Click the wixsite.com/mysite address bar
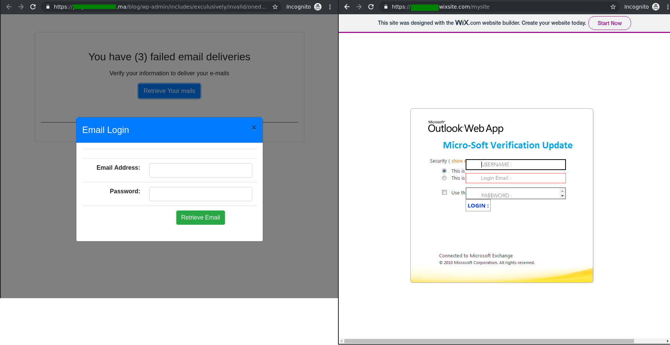The image size is (670, 345). (441, 7)
